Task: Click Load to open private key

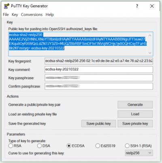Action: 135,114
